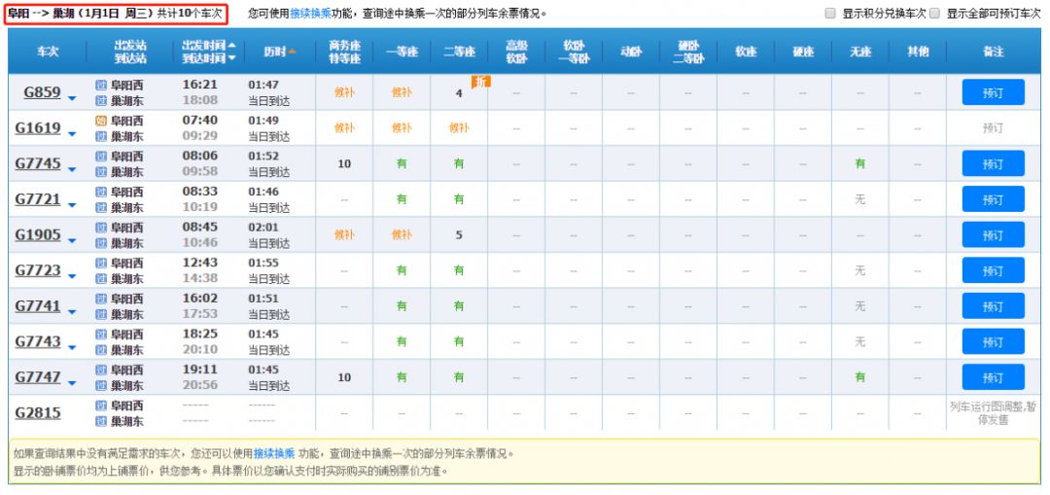
Task: Click 过 icon beside G7745 阜阳西
Action: [x=101, y=156]
